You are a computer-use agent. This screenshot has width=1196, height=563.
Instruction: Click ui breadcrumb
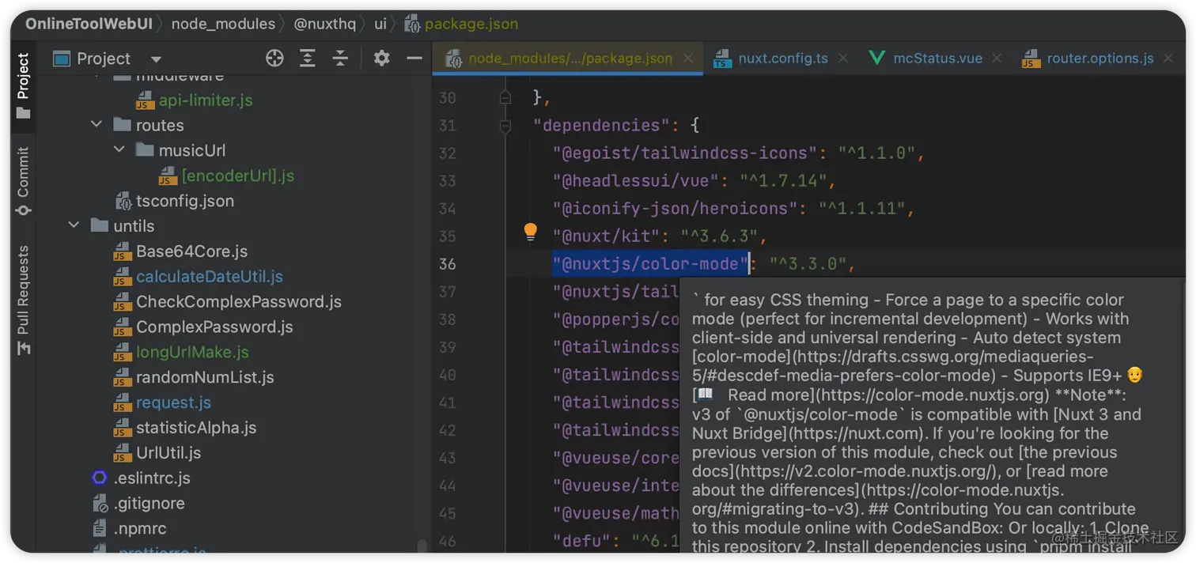[x=380, y=24]
